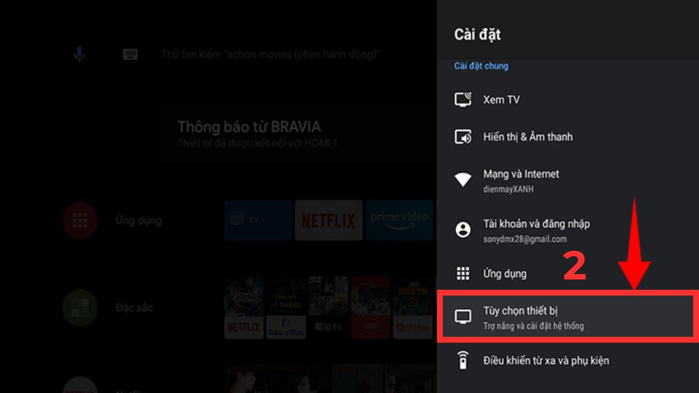Click the red Ứng dụng apps grid icon on home screen
Image resolution: width=699 pixels, height=393 pixels.
point(80,220)
